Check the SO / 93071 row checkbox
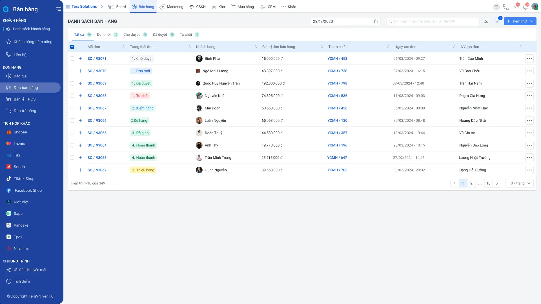Screen dimensions: 541x304 (72, 59)
